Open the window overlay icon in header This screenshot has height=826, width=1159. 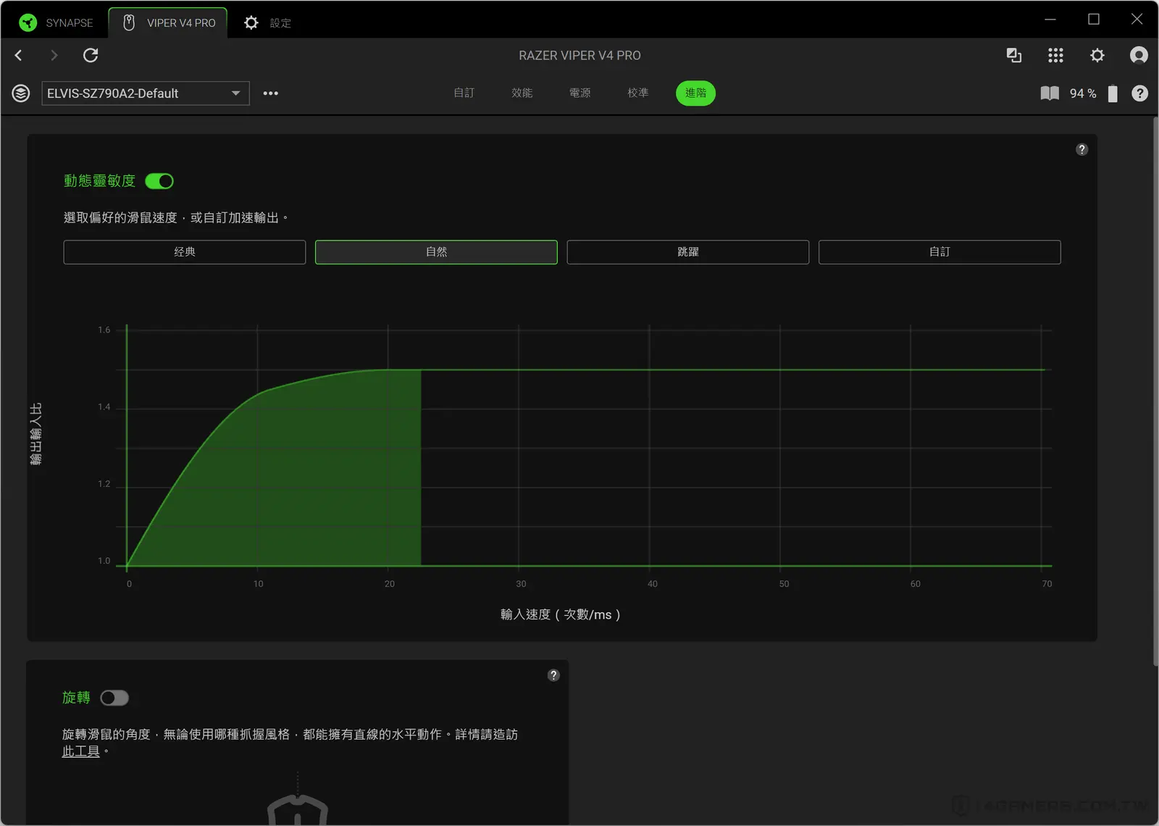1014,55
